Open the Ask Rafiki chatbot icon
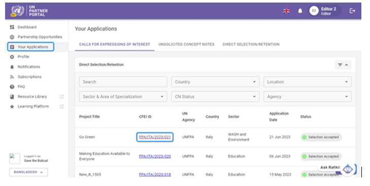 pyautogui.click(x=347, y=169)
